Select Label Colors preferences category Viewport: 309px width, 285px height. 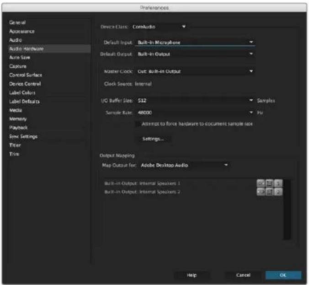click(49, 92)
